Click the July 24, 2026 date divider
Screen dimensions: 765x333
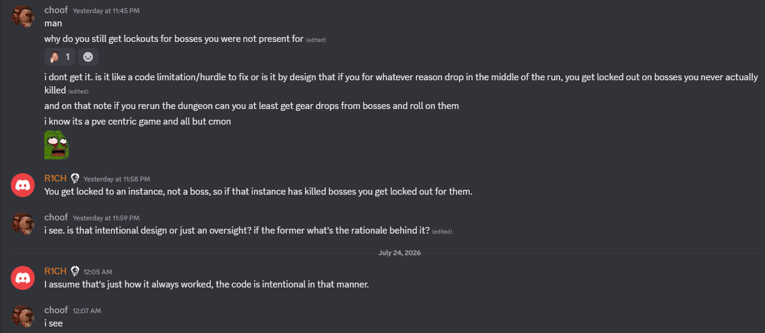click(400, 253)
